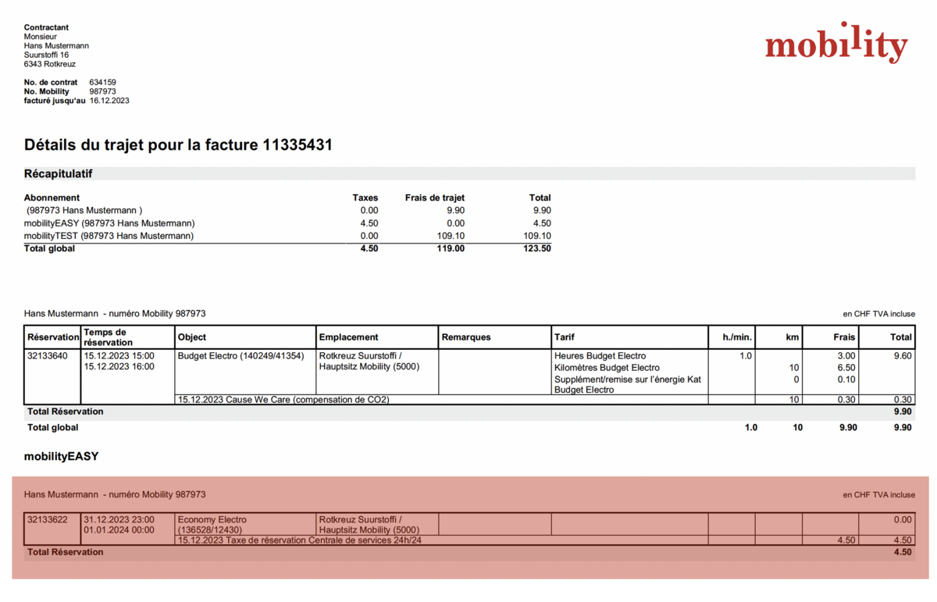
Task: Select the street line "Suurstoffi 16"
Action: (x=47, y=55)
